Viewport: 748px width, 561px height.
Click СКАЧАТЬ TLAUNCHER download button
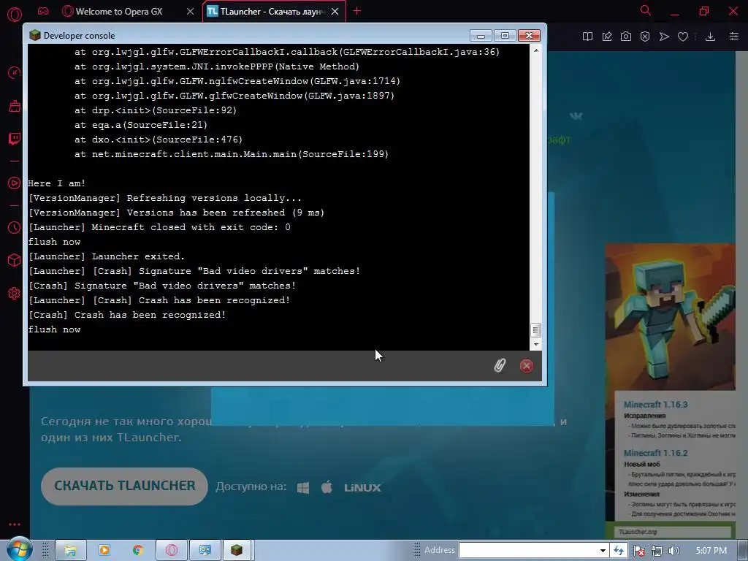(x=124, y=486)
